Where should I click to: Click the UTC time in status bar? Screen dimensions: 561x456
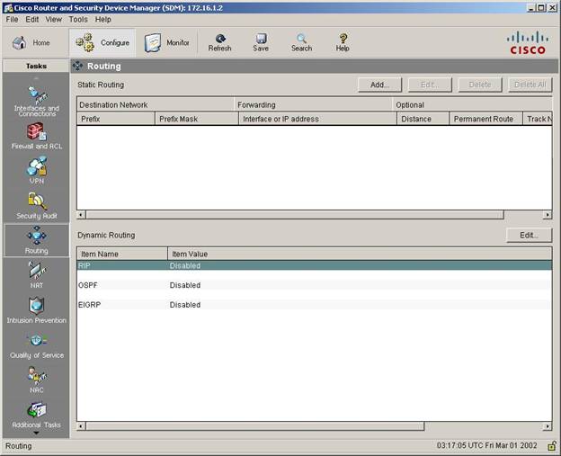486,445
